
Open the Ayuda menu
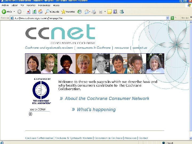pyautogui.click(x=56, y=5)
